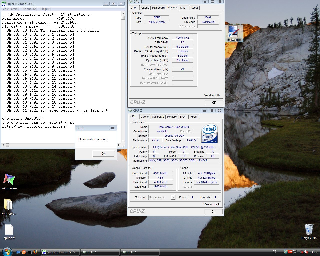Image resolution: width=320 pixels, height=256 pixels.
Task: Switch to Memory tab in lower CPU-Z
Action: [172, 117]
